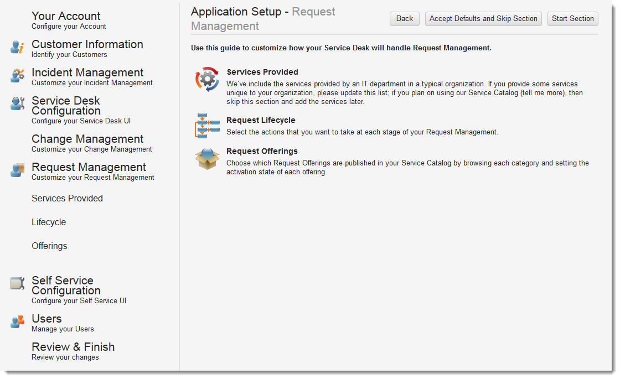Screen dimensions: 620x379
Task: Click the Customer Information people icon
Action: tap(17, 48)
